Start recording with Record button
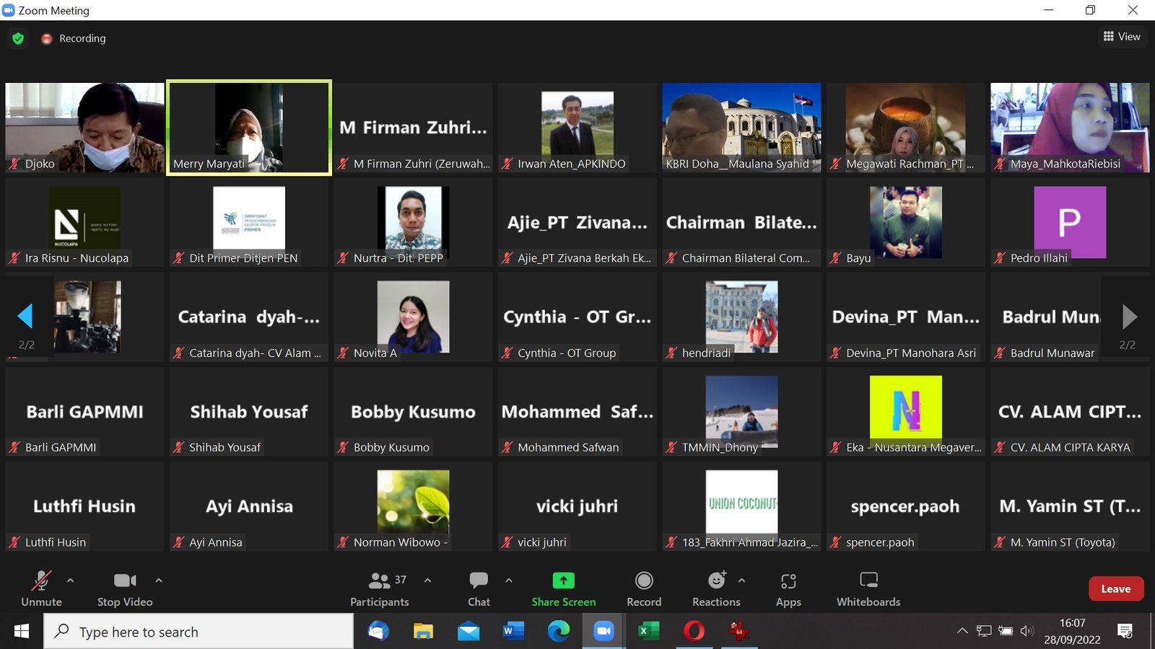Image resolution: width=1155 pixels, height=649 pixels. click(x=644, y=589)
